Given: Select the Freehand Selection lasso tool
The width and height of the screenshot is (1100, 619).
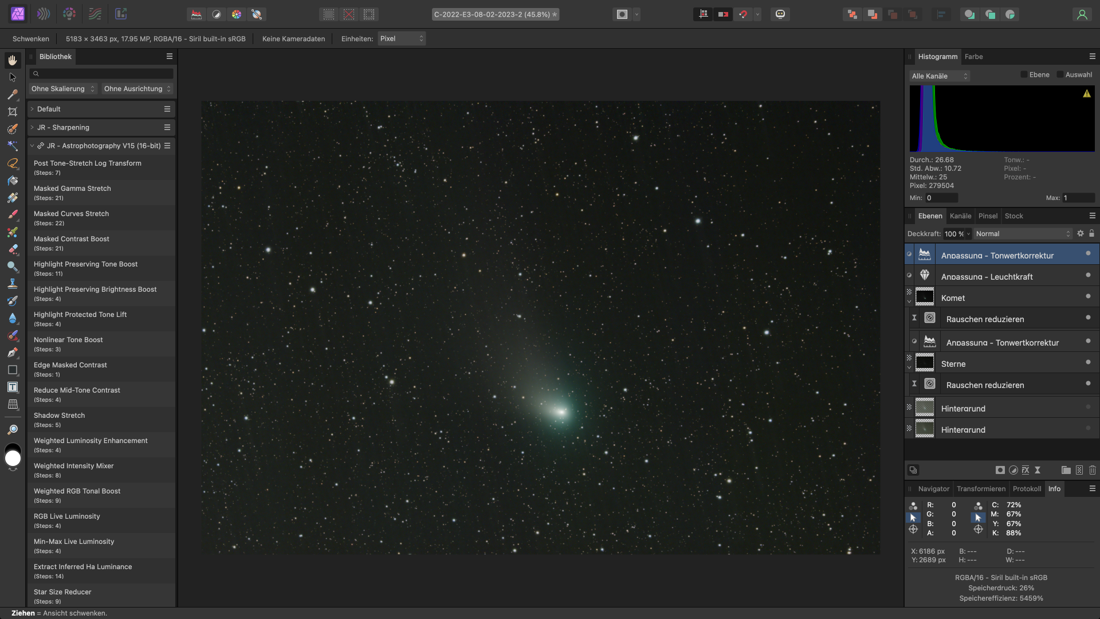Looking at the screenshot, I should [13, 163].
